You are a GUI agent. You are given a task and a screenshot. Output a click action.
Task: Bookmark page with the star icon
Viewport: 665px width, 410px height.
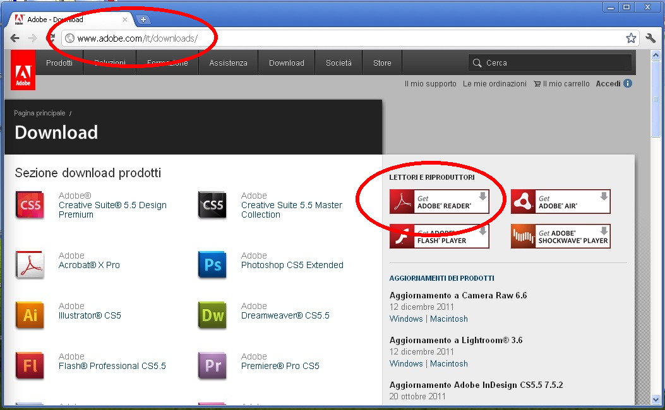click(631, 38)
